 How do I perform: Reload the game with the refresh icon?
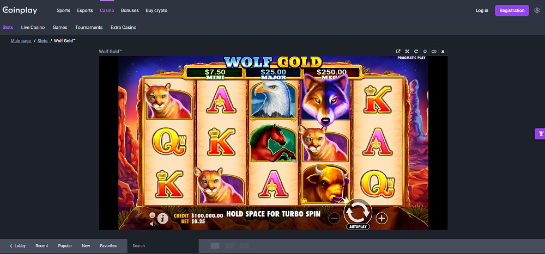click(416, 51)
